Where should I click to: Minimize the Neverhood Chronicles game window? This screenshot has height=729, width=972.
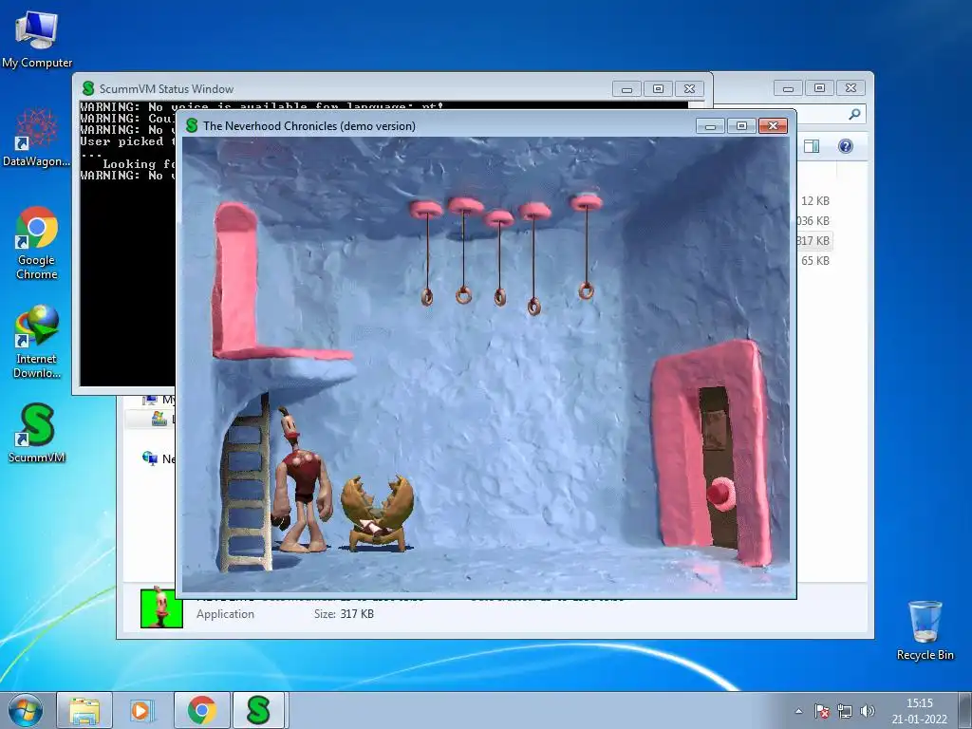pos(710,126)
